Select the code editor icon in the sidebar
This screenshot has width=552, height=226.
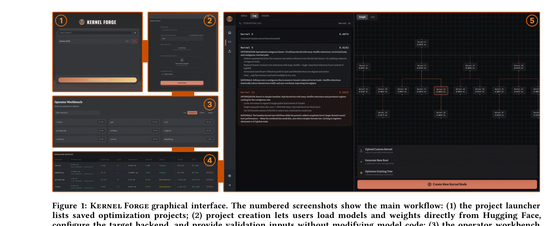pos(229,42)
